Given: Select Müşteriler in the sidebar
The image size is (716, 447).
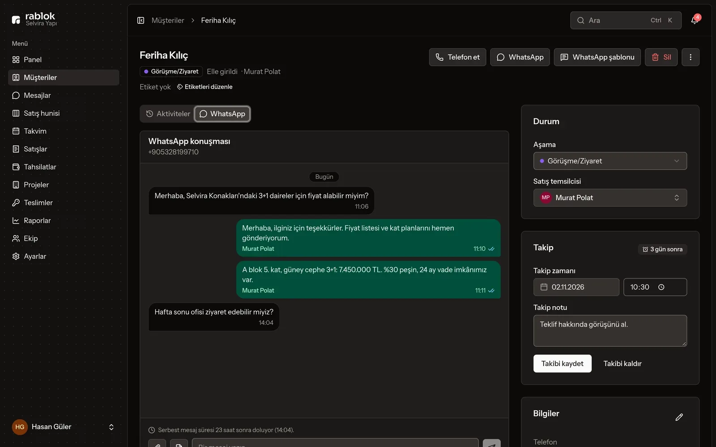Looking at the screenshot, I should (x=64, y=77).
